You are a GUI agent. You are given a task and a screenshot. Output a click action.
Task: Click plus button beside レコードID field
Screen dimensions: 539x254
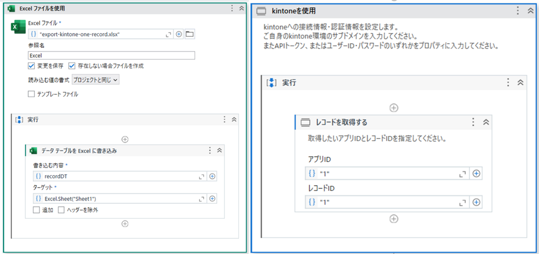476,202
